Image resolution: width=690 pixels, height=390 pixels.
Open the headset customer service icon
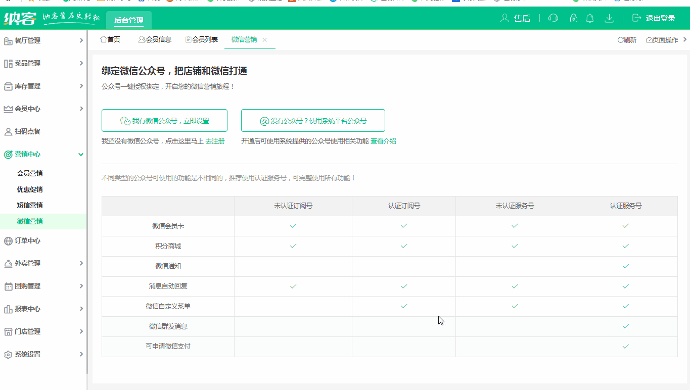(553, 18)
